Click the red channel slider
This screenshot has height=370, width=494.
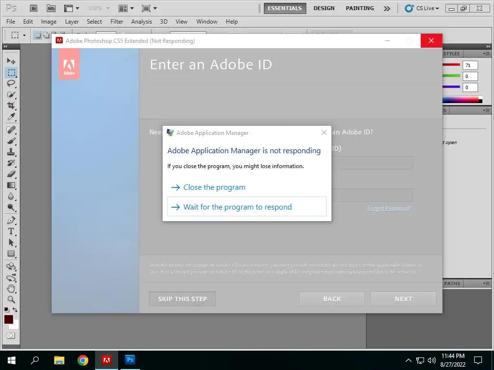(451, 65)
